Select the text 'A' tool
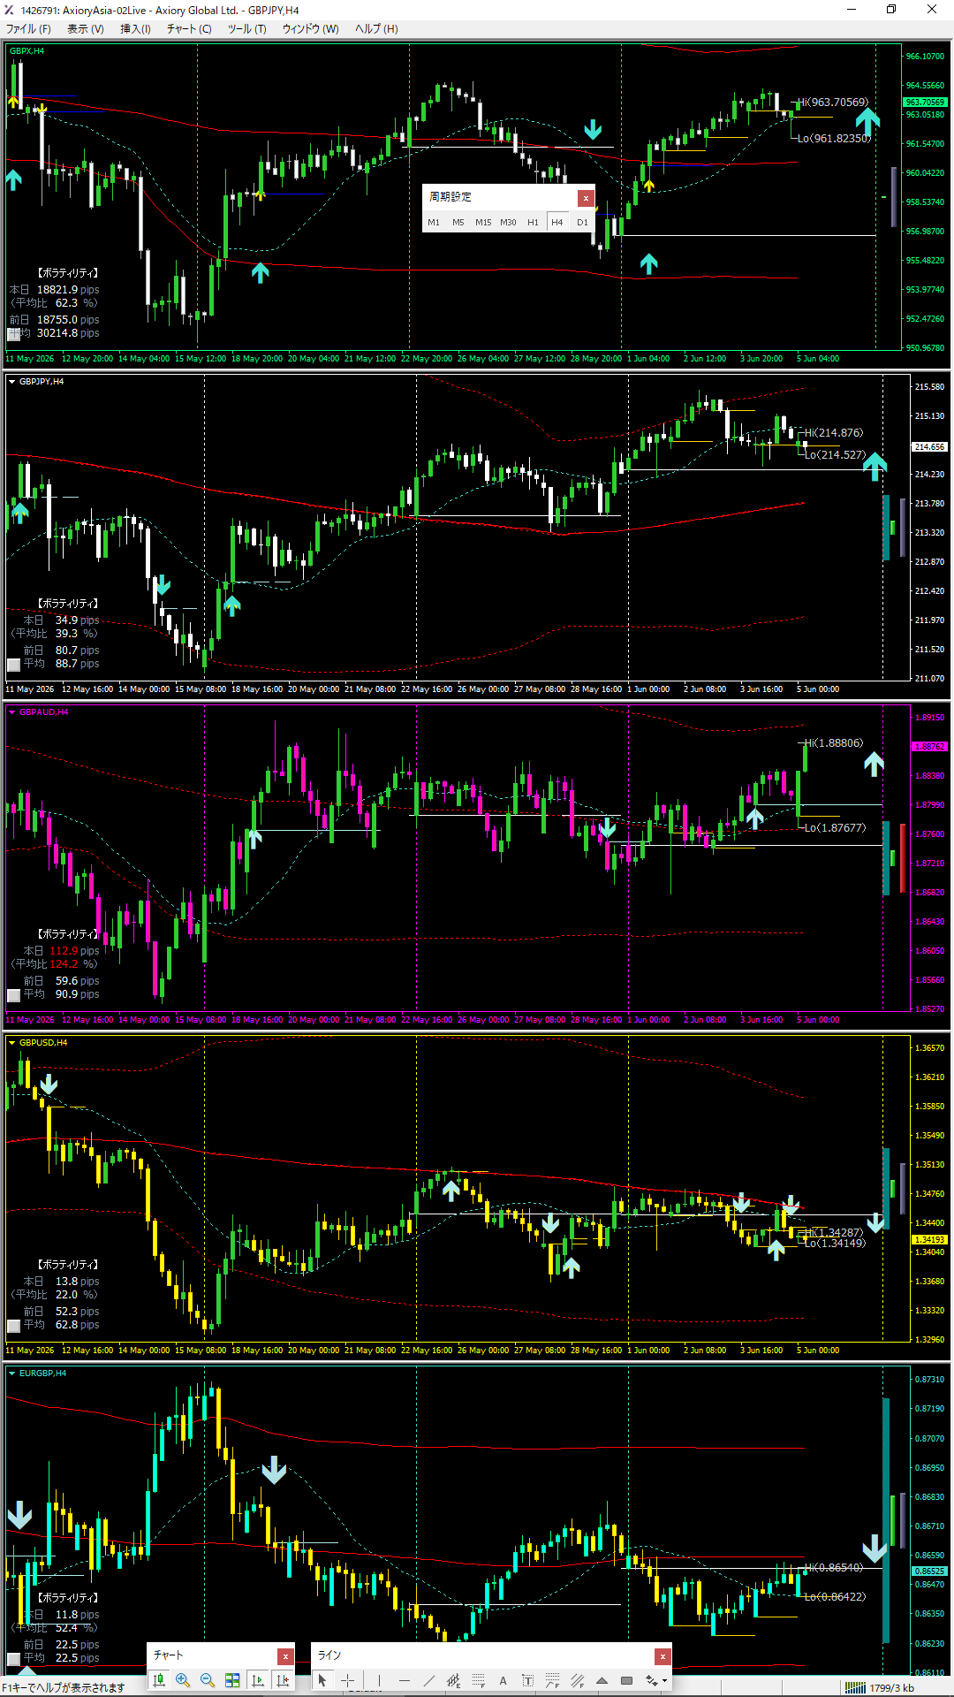 [503, 1680]
